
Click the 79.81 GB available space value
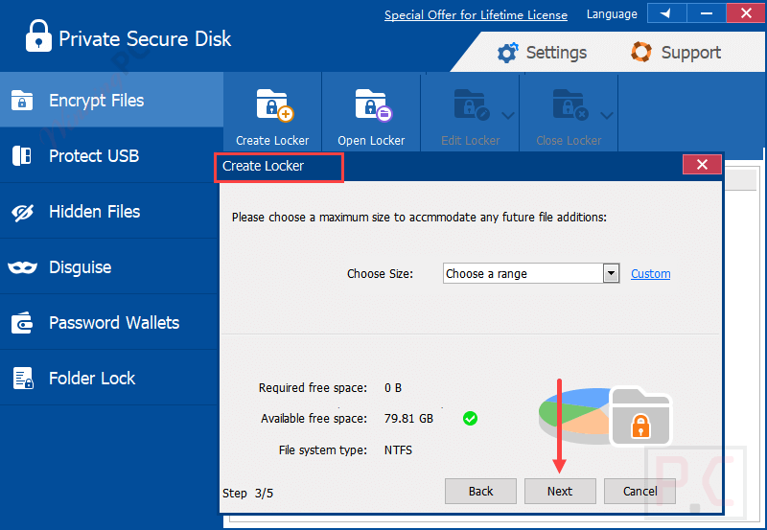click(408, 419)
